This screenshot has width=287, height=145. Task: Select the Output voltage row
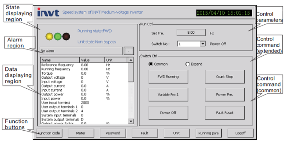[84, 78]
